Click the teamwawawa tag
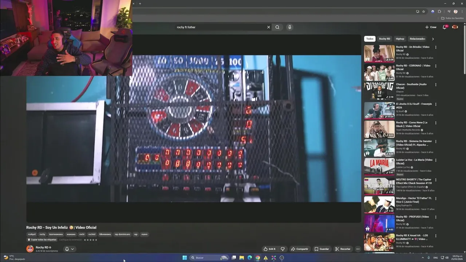 pyautogui.click(x=56, y=234)
